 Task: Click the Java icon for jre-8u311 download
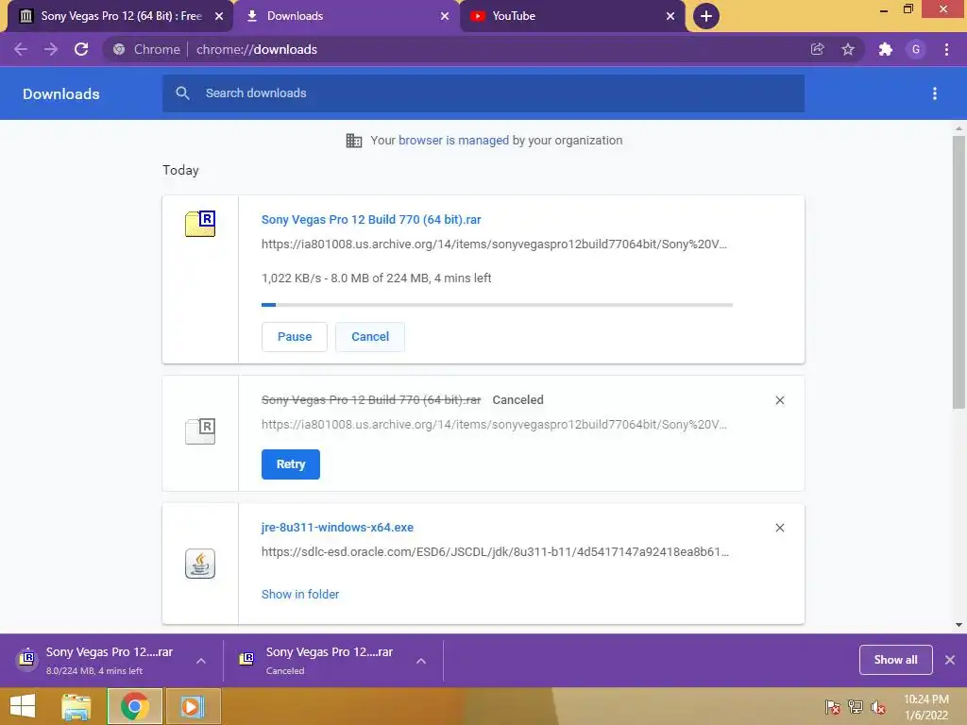coord(200,564)
